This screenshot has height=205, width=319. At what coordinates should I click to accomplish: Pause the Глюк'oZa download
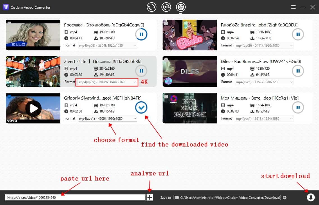pyautogui.click(x=298, y=34)
